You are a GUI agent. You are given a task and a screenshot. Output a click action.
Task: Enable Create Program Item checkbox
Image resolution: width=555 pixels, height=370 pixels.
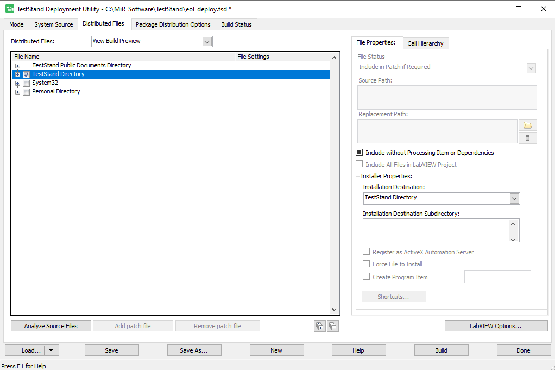367,277
